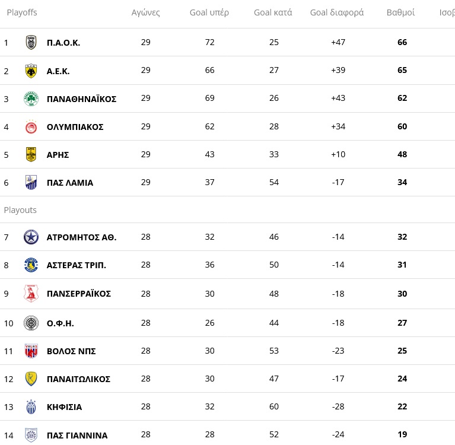Screen dimensions: 455x445
Task: Click the Αστέρας Τριπ. team logo
Action: point(31,265)
